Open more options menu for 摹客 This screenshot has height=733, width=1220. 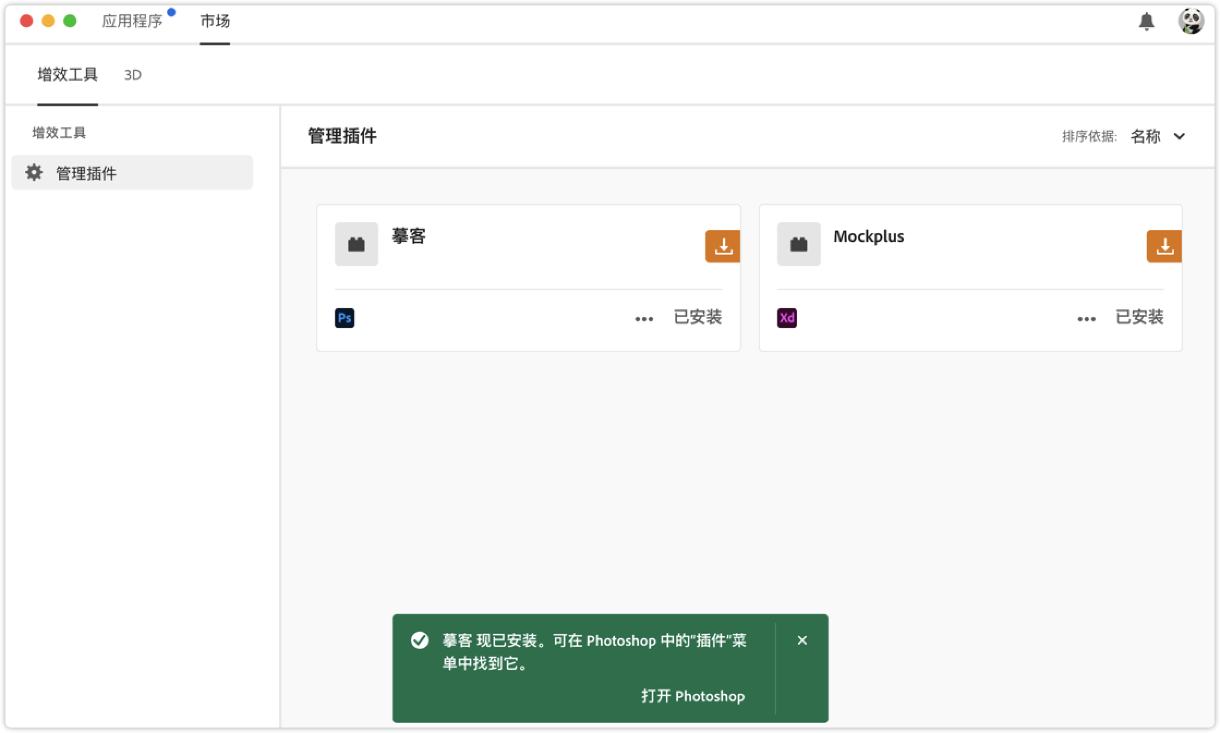644,319
